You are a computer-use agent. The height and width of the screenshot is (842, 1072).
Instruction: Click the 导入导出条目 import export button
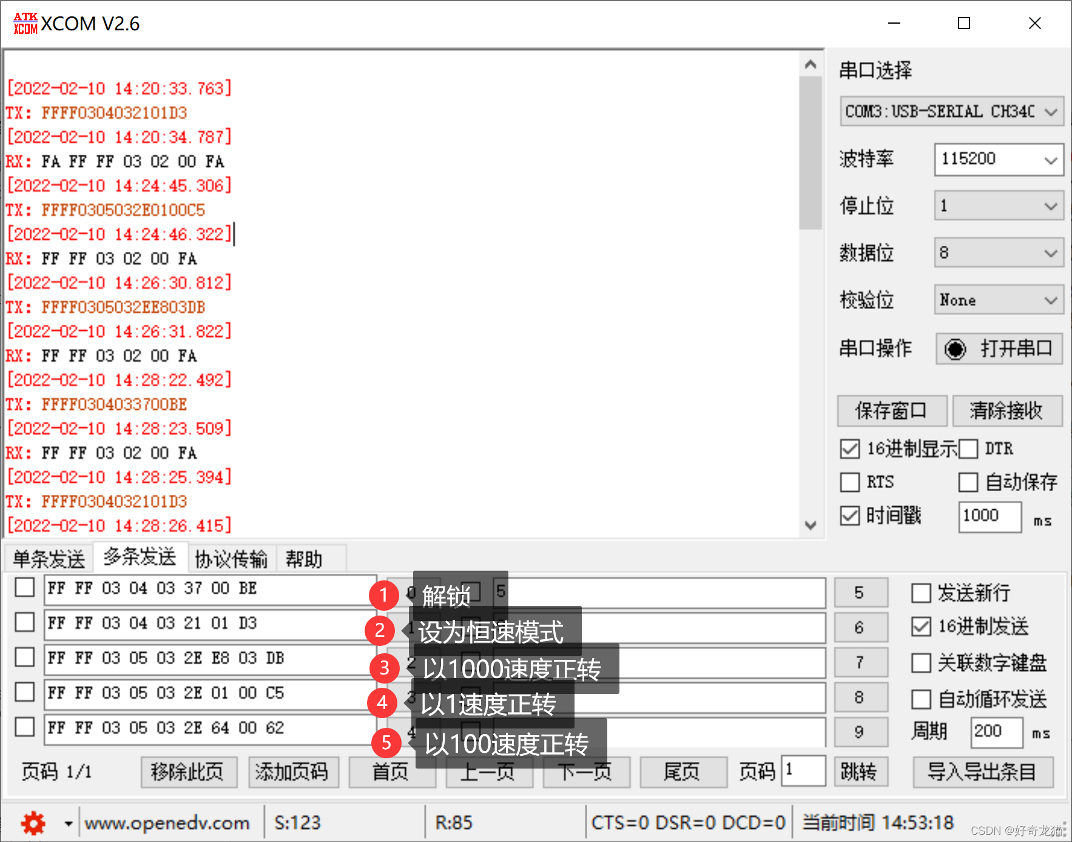pyautogui.click(x=983, y=772)
